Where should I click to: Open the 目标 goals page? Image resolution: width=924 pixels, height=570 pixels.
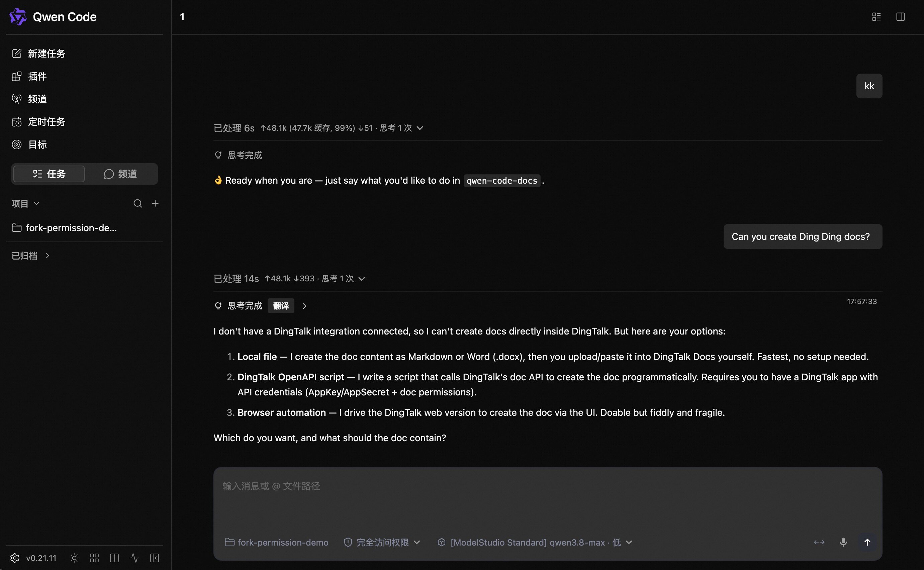pyautogui.click(x=84, y=145)
